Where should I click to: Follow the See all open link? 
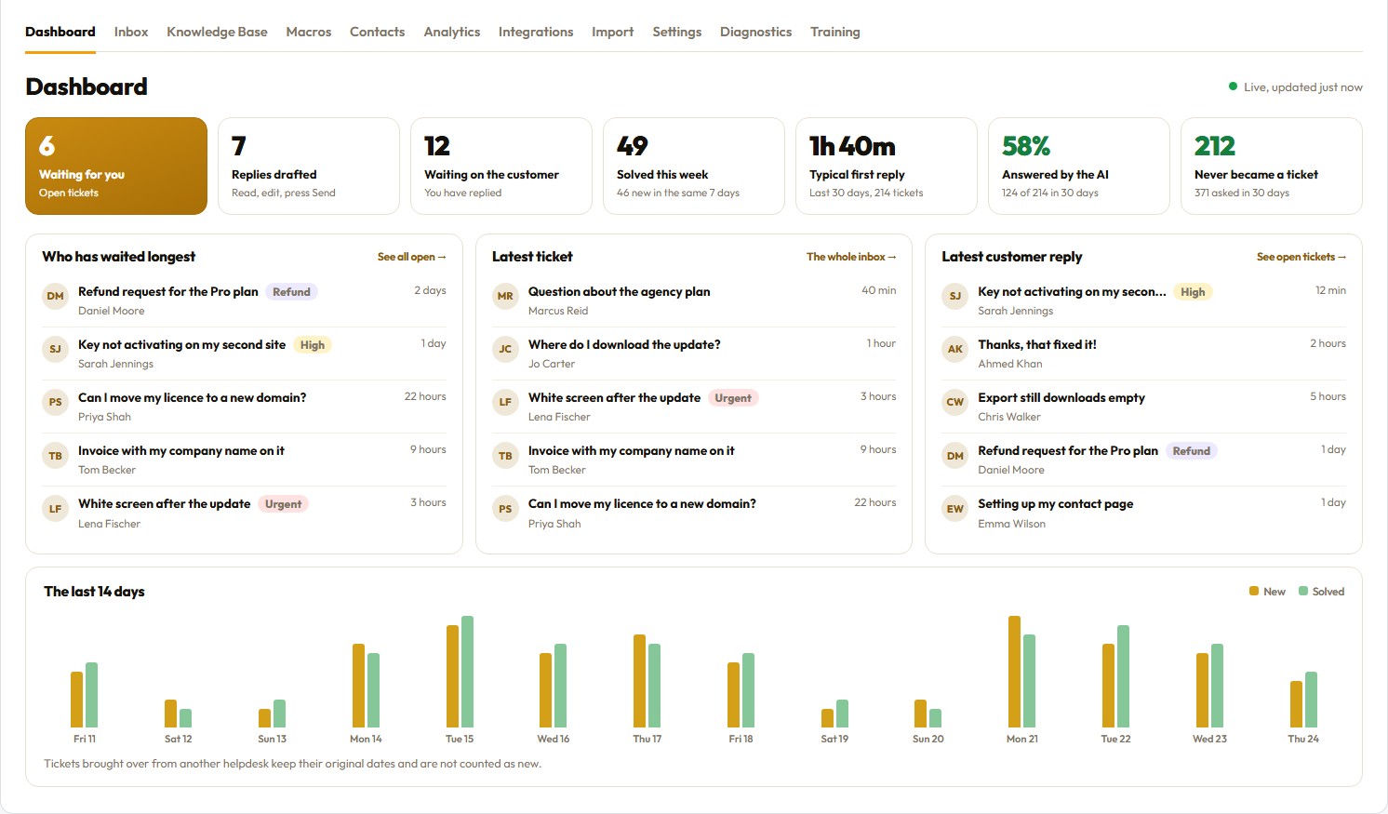(411, 257)
